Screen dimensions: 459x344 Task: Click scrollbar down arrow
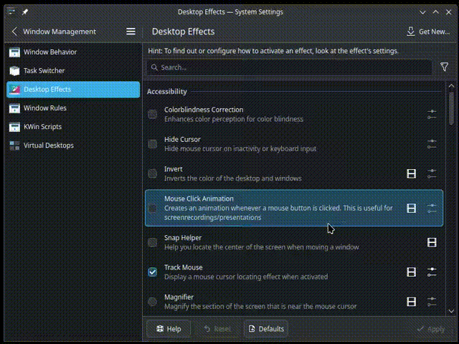click(451, 311)
